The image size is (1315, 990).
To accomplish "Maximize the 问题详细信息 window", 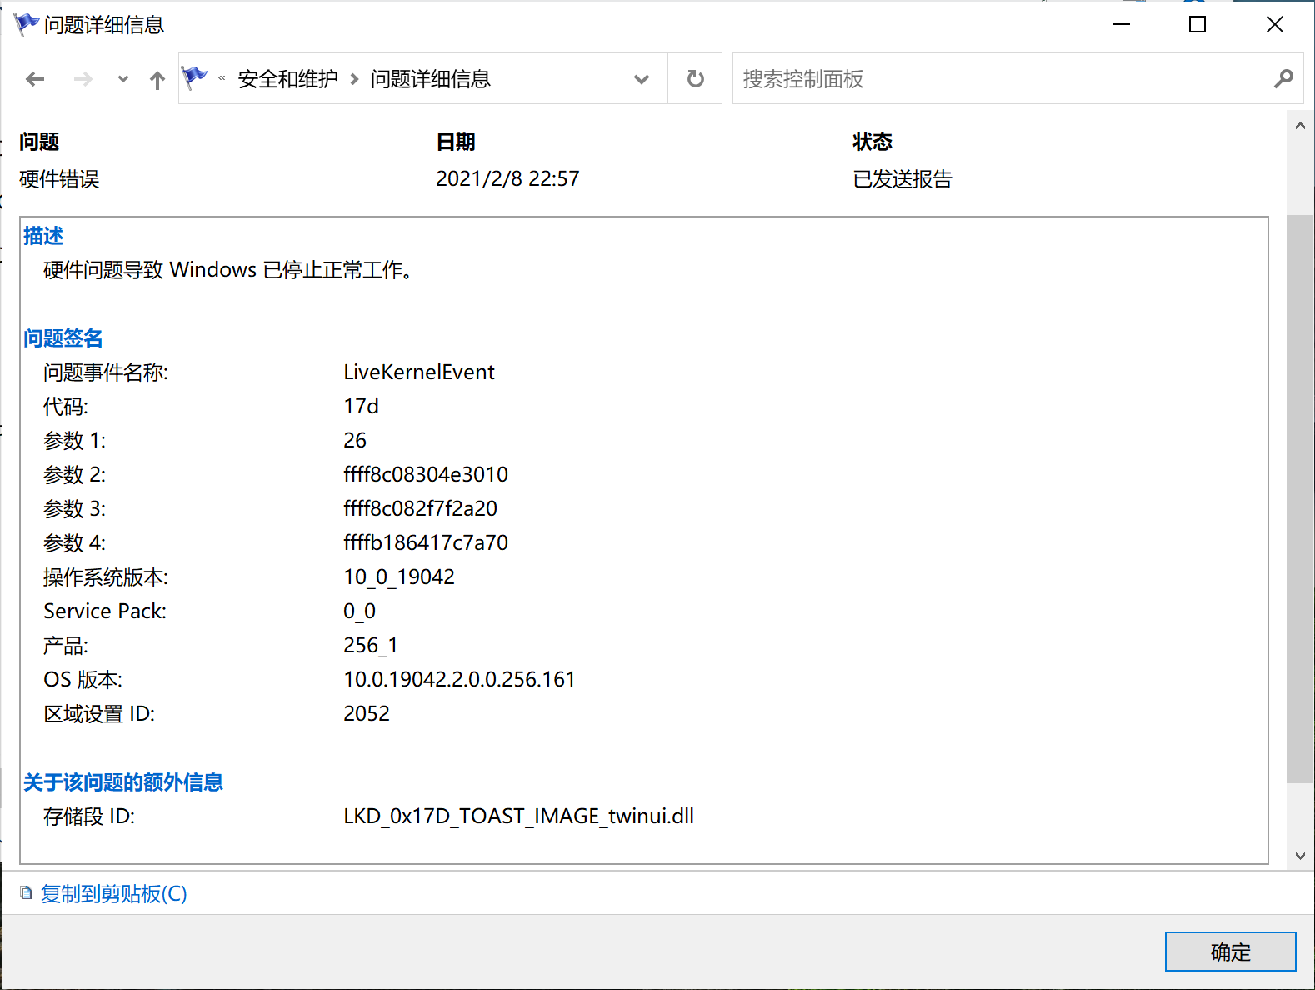I will point(1197,25).
